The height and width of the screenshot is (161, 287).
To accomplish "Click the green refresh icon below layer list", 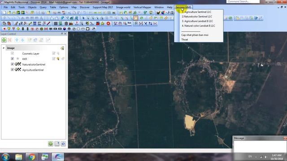I will pyautogui.click(x=51, y=144).
